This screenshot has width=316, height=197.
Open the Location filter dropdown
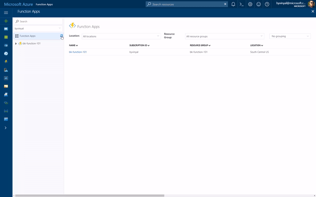(x=121, y=36)
